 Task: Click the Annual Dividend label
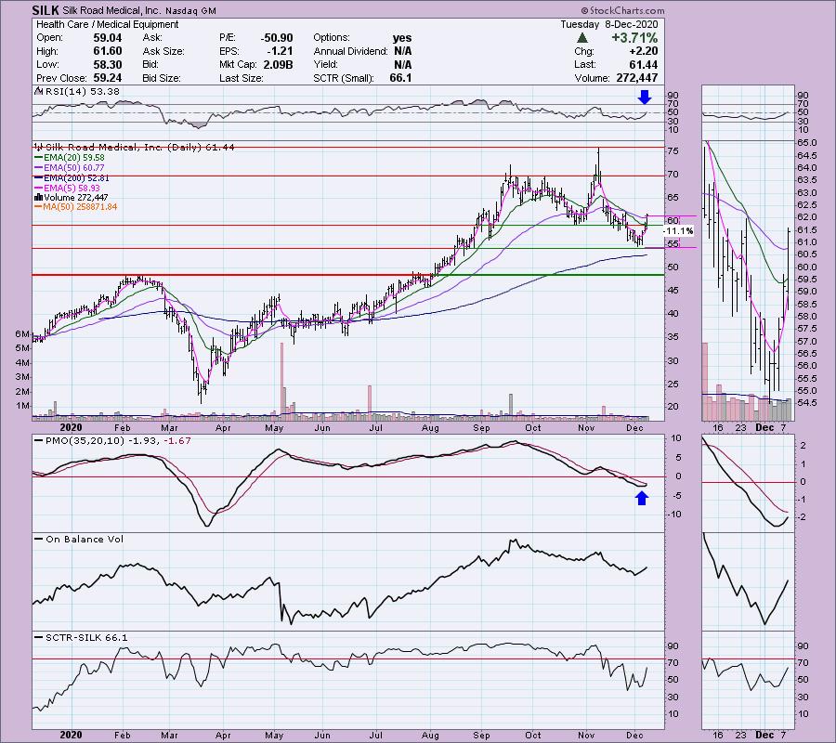pyautogui.click(x=350, y=51)
